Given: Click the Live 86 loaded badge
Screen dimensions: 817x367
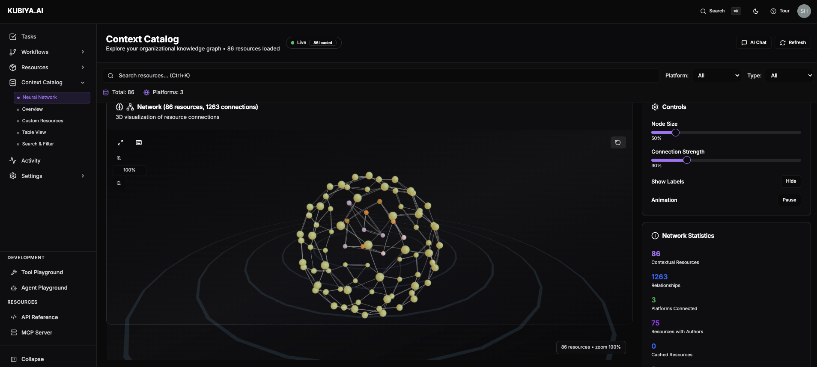Looking at the screenshot, I should tap(313, 43).
